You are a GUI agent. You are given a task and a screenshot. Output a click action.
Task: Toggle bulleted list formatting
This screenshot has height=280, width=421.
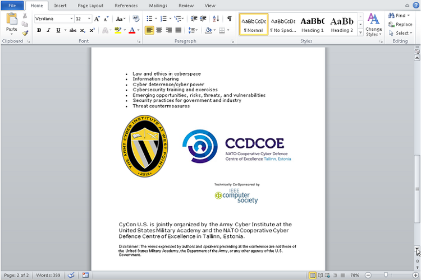(149, 18)
